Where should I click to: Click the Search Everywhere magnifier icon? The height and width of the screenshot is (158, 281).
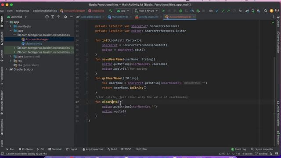click(266, 11)
